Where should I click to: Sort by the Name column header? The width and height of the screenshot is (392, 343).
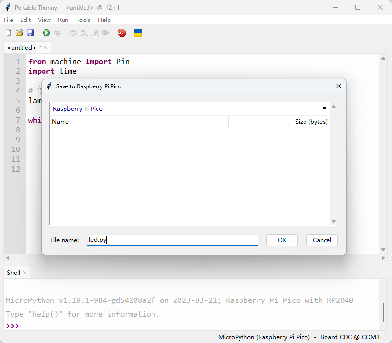click(139, 122)
